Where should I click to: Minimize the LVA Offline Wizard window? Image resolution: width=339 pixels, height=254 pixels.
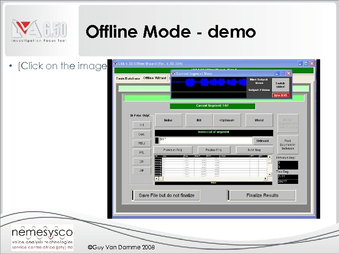(x=300, y=63)
